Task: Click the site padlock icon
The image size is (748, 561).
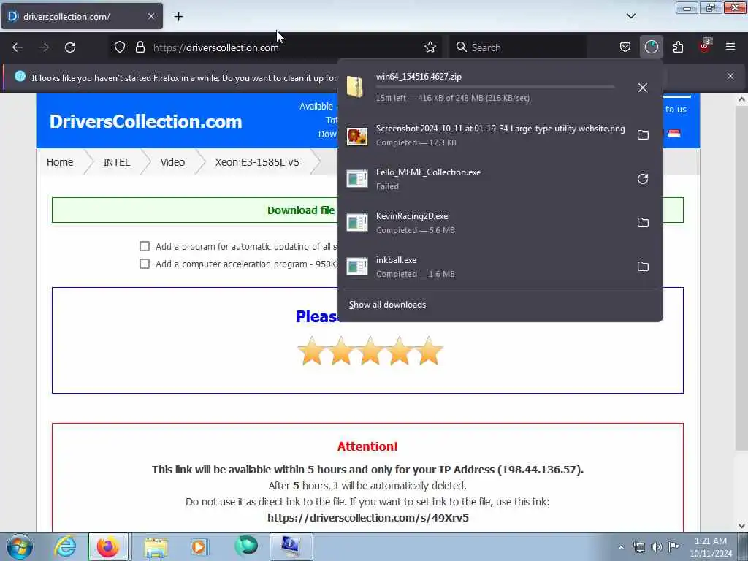Action: (140, 47)
